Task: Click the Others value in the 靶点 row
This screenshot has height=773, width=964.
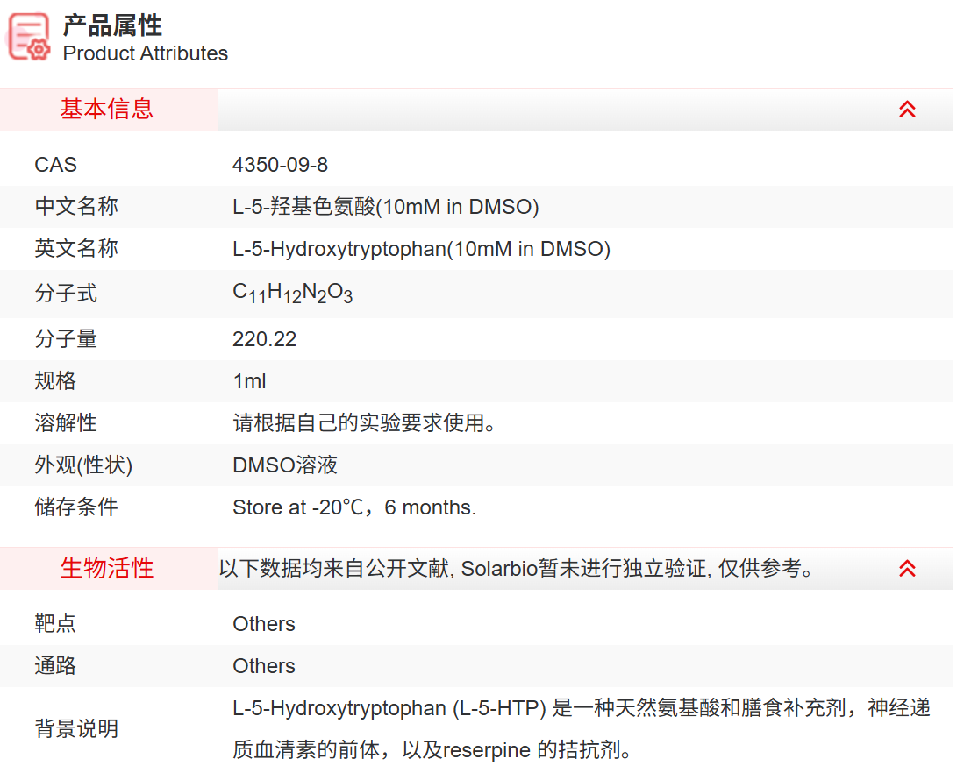Action: (263, 624)
